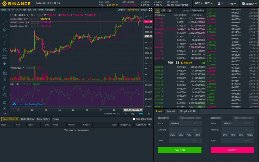Viewport: 259px width, 162px height.
Task: Click the back arrow in chart toolbar
Action: tap(5, 64)
